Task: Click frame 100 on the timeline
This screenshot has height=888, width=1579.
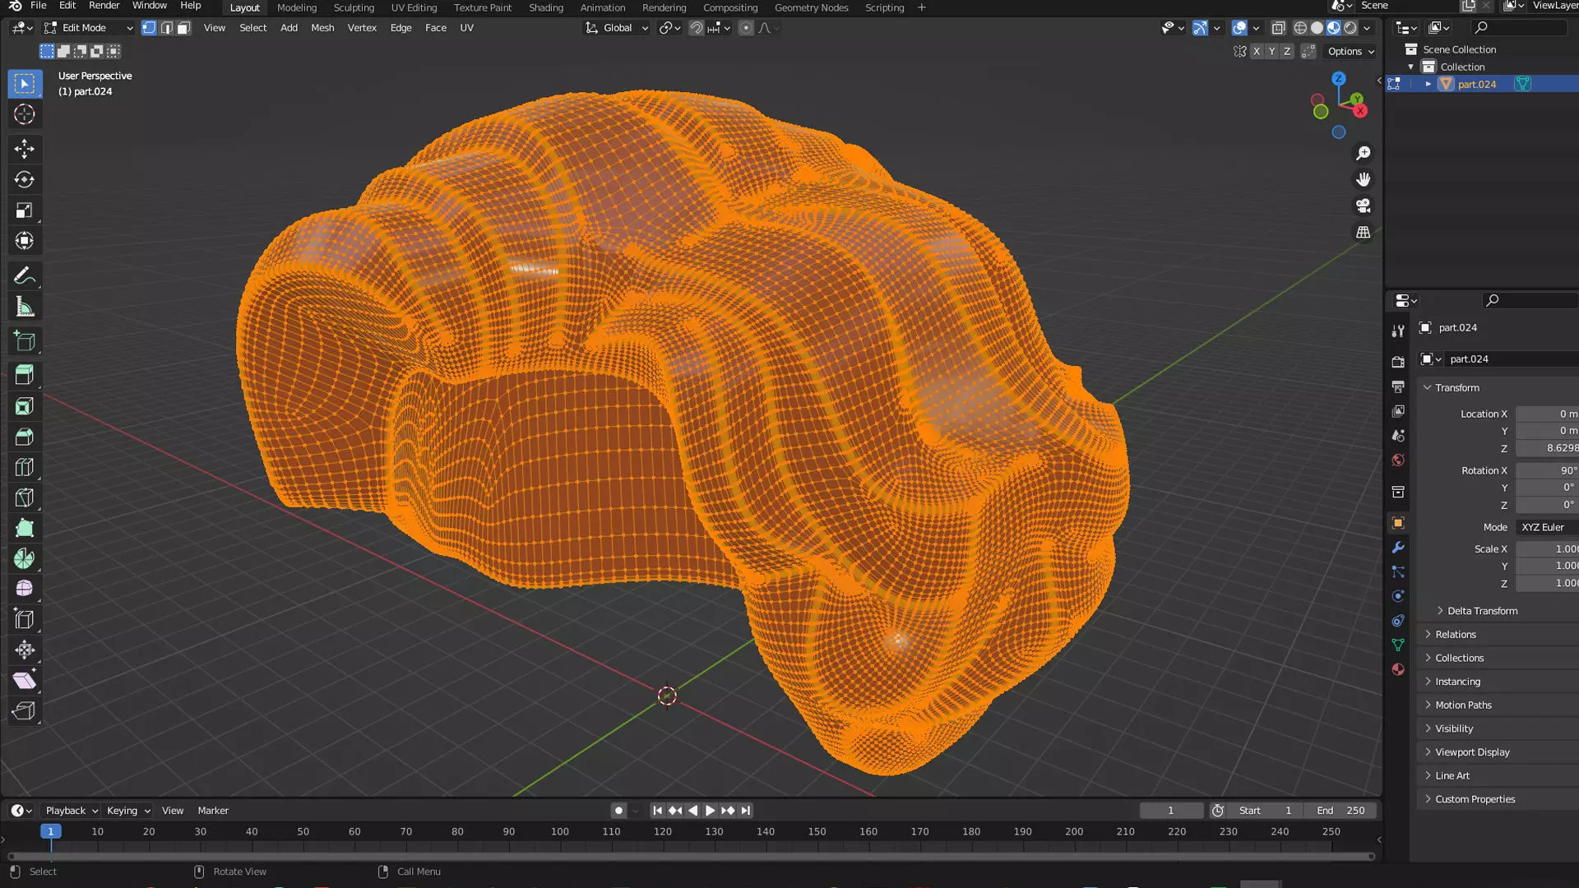Action: pos(560,832)
